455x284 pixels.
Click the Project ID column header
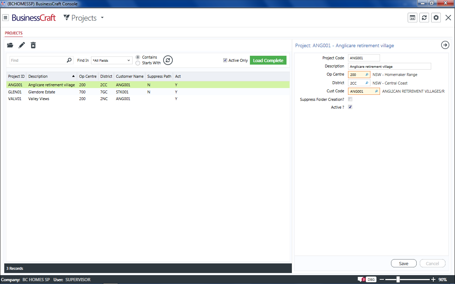pos(16,76)
